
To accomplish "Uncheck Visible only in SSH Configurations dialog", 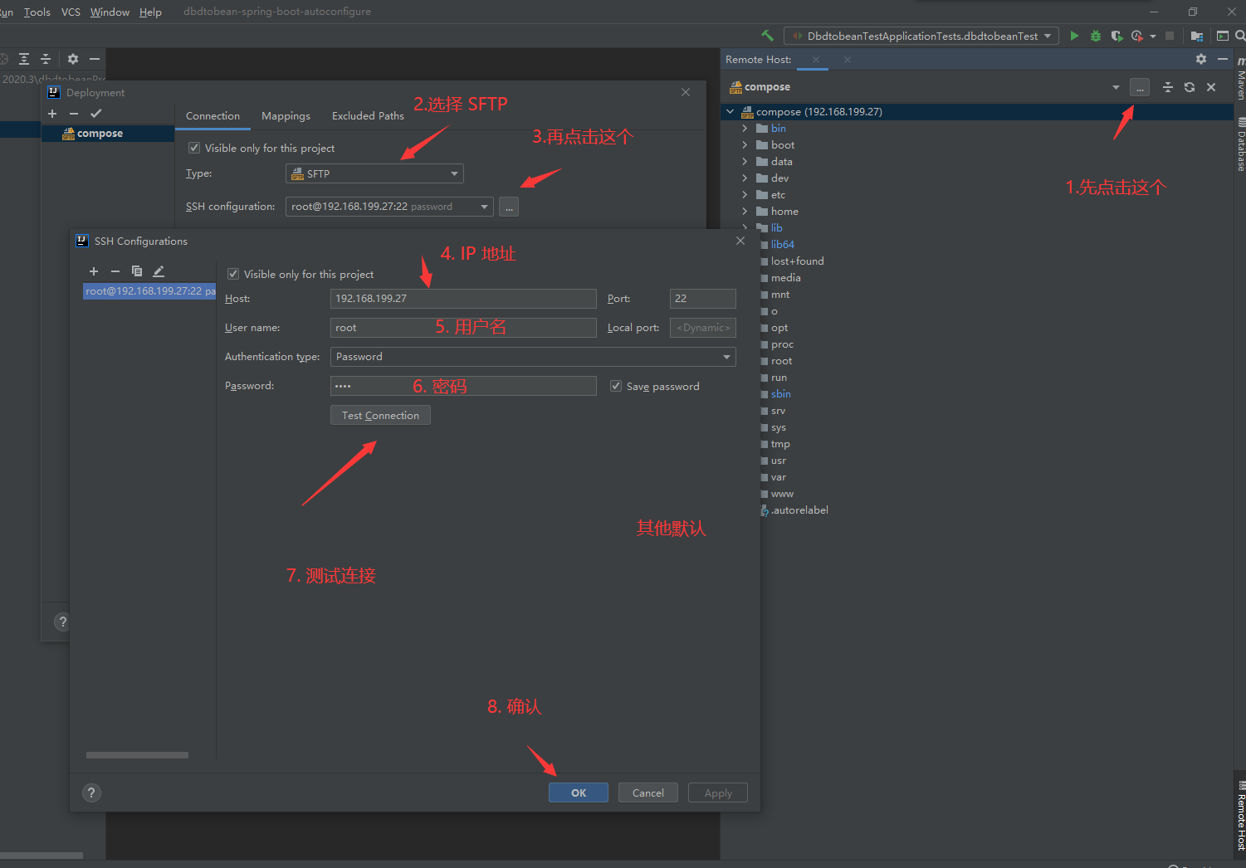I will click(233, 274).
